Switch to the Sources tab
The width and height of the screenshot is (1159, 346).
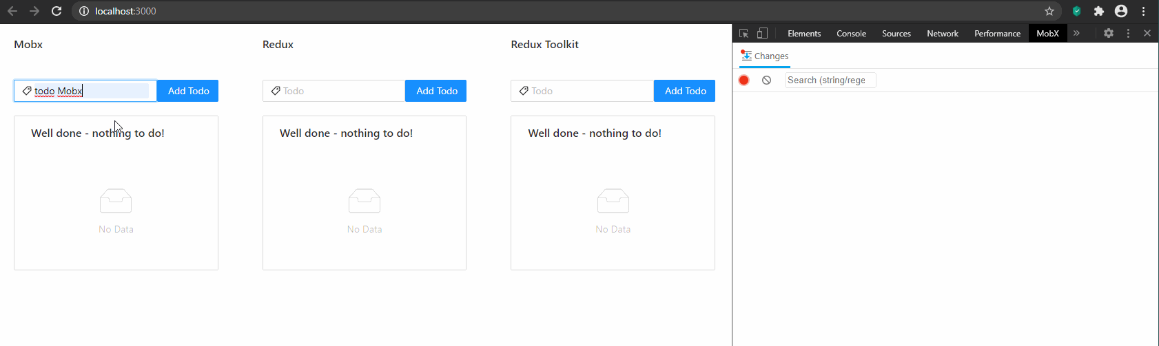896,33
